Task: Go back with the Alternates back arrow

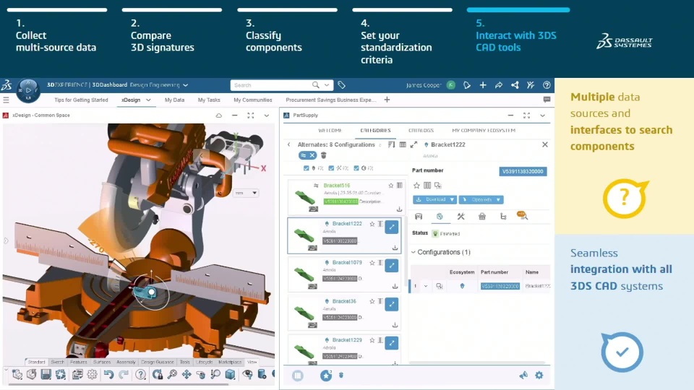Action: [x=289, y=144]
